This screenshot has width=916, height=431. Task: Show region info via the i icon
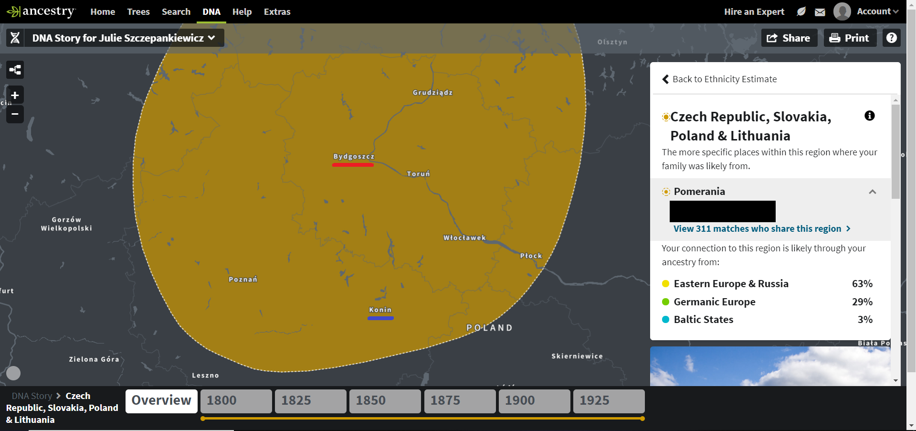869,116
